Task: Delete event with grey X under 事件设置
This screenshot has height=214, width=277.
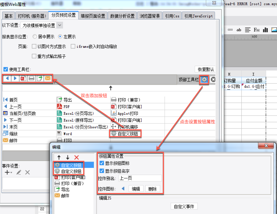Action: 27,172
